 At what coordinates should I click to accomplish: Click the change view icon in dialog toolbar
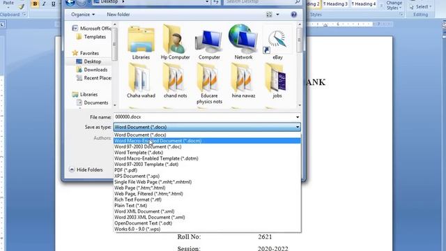click(x=269, y=15)
